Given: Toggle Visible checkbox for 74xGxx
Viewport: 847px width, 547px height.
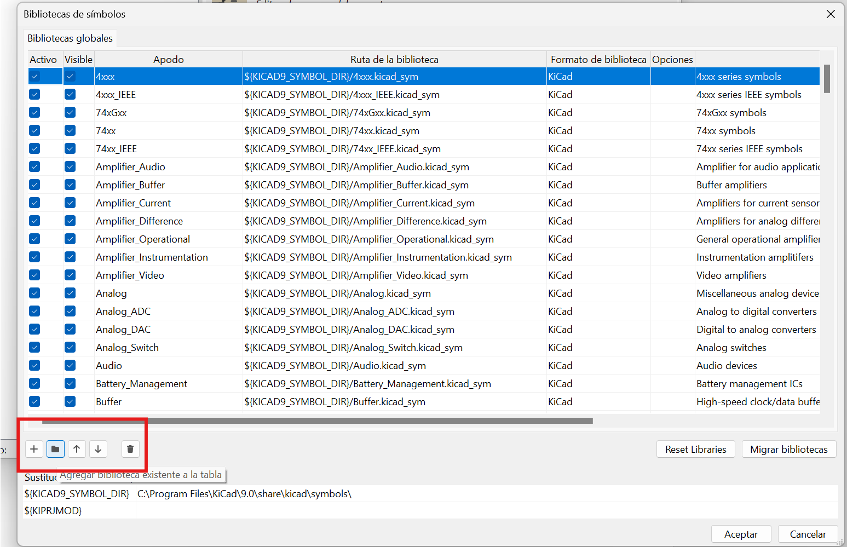Looking at the screenshot, I should click(70, 112).
